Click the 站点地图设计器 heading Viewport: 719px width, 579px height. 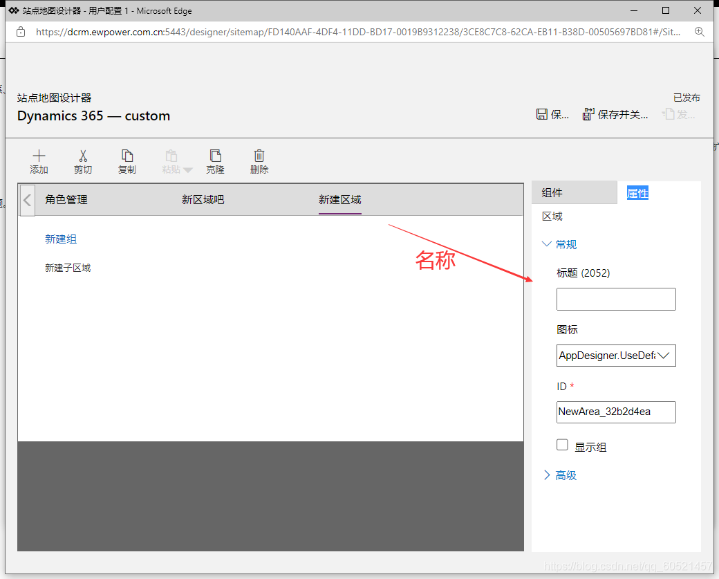(x=54, y=98)
